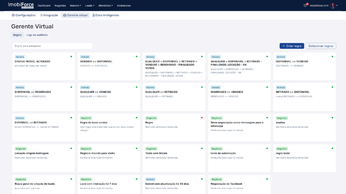This screenshot has width=346, height=194.
Task: Toggle status dot on QUALQUER >> VENDIDO card
Action: [x=137, y=87]
